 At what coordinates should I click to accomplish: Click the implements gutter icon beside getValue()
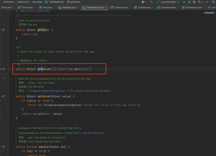3,69
